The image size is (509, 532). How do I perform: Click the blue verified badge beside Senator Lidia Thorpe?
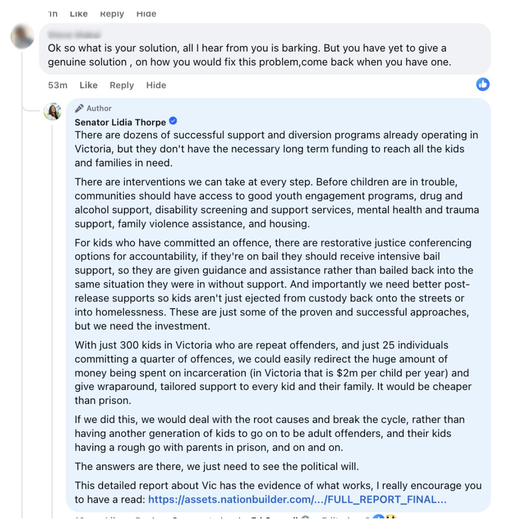(173, 121)
